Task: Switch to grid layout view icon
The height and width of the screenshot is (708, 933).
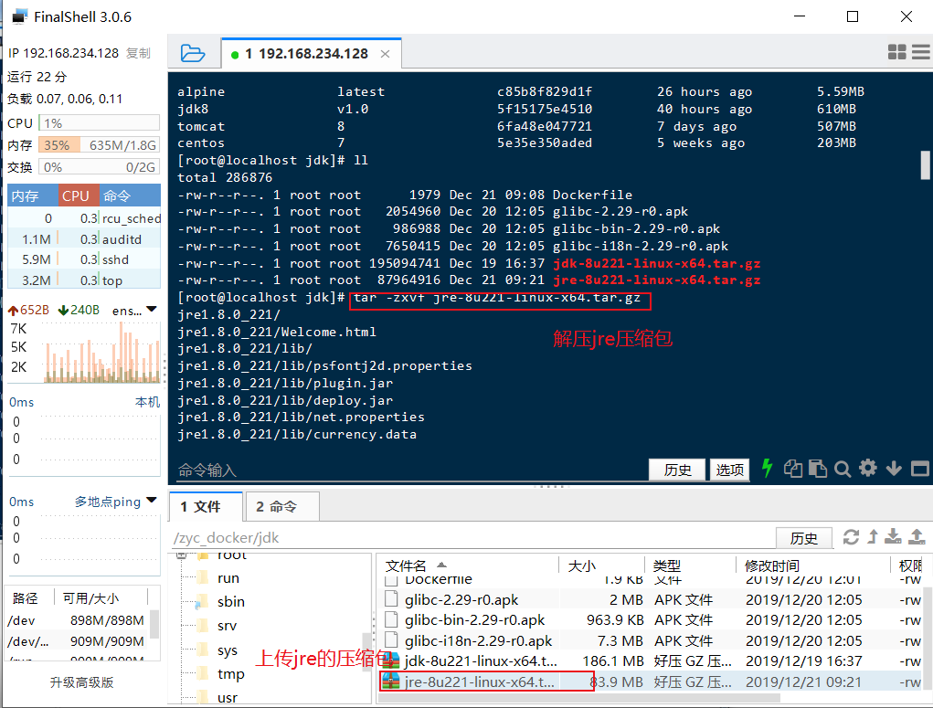Action: (x=896, y=52)
